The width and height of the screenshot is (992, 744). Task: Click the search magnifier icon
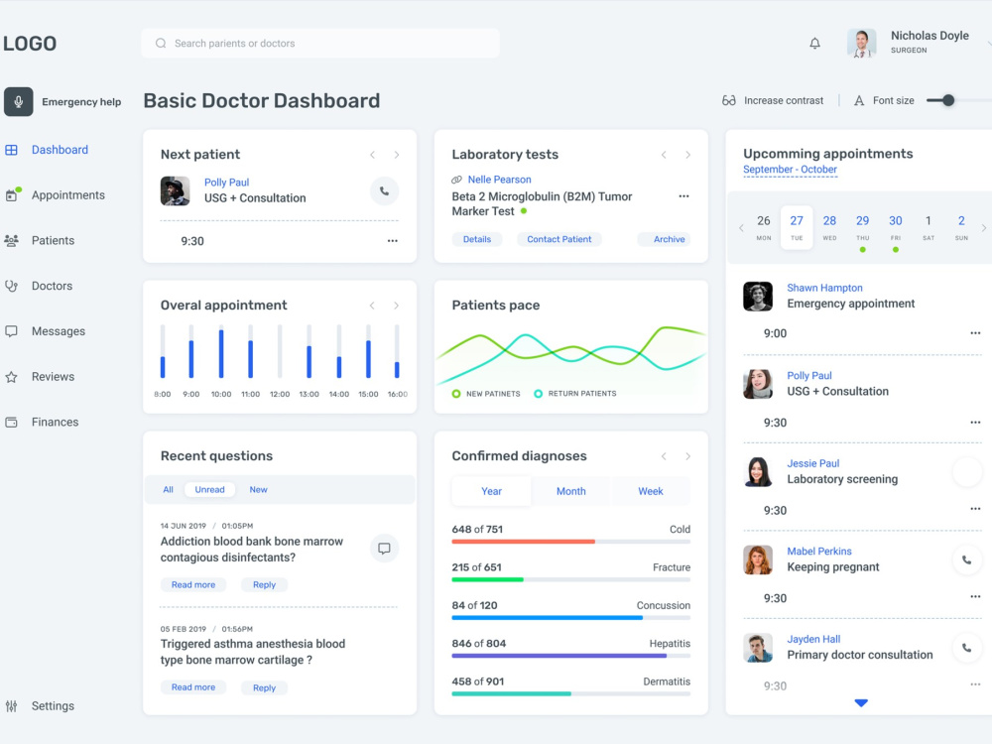161,43
